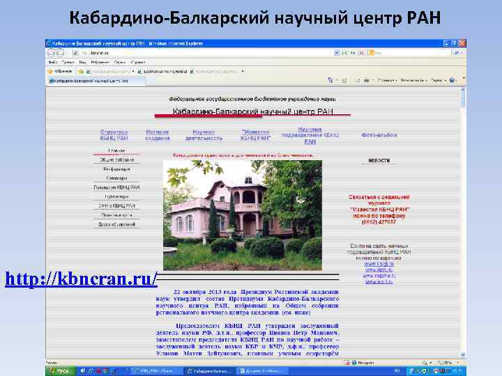
Task: Follow the http://kbncran.ru/ hyperlink on slide
Action: click(x=81, y=279)
